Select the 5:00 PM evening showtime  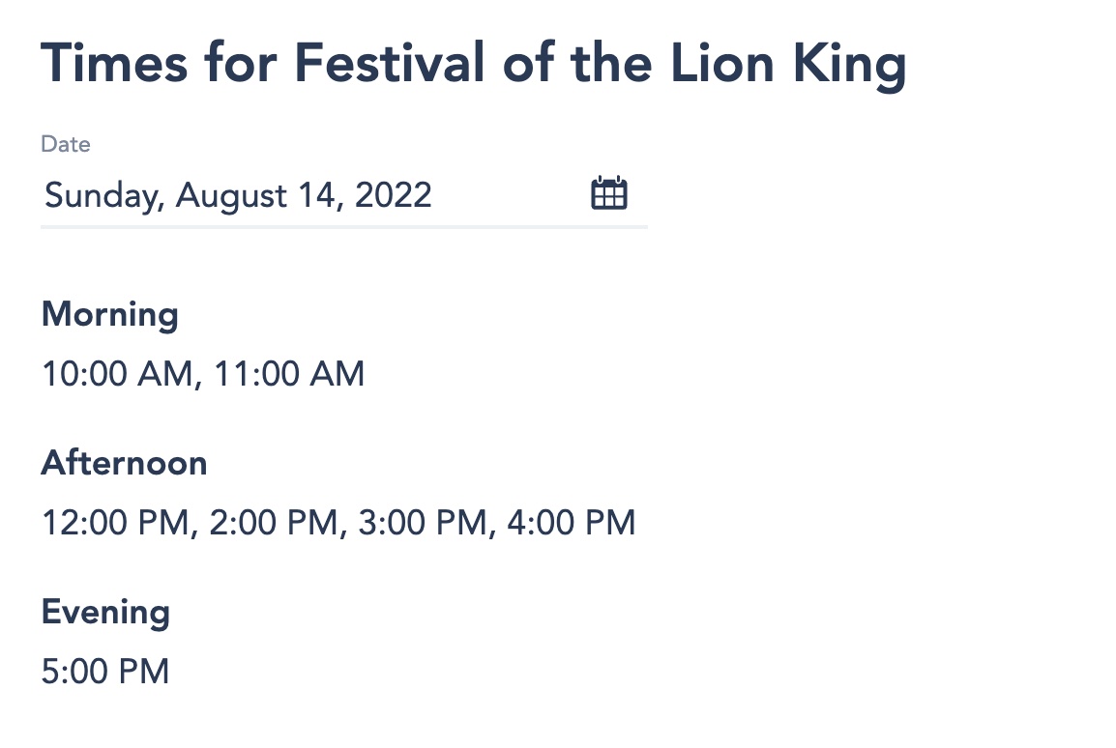pyautogui.click(x=105, y=672)
